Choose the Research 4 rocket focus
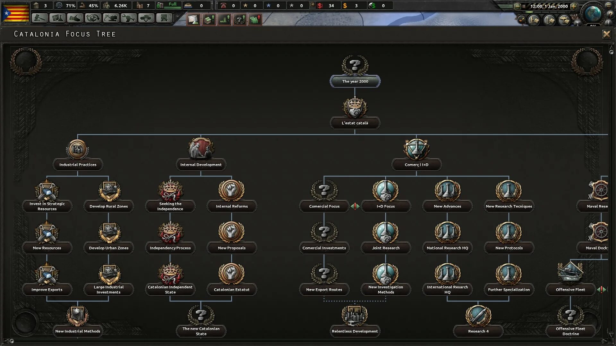 pos(478,321)
